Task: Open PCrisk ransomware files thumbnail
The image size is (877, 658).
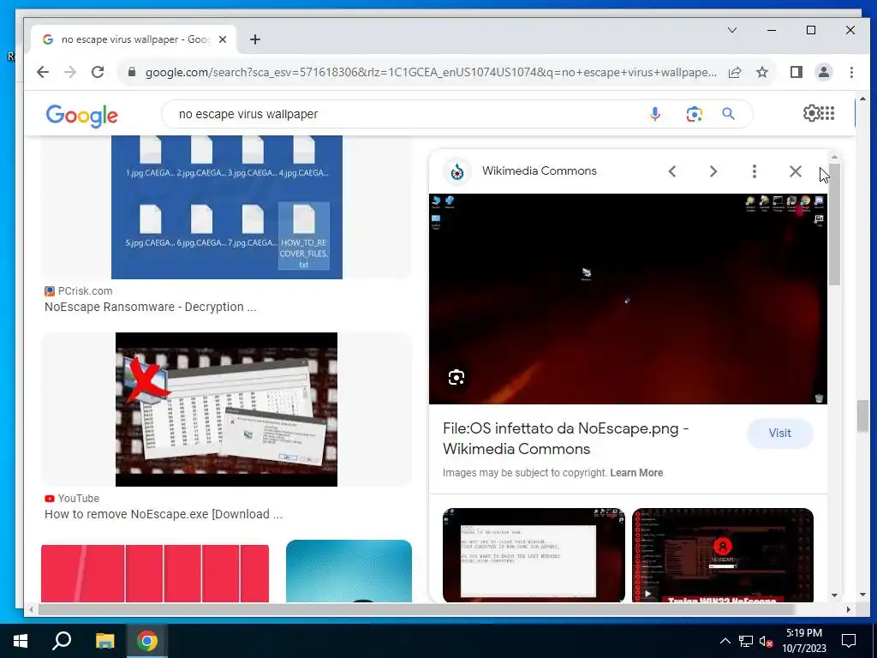Action: coord(226,207)
